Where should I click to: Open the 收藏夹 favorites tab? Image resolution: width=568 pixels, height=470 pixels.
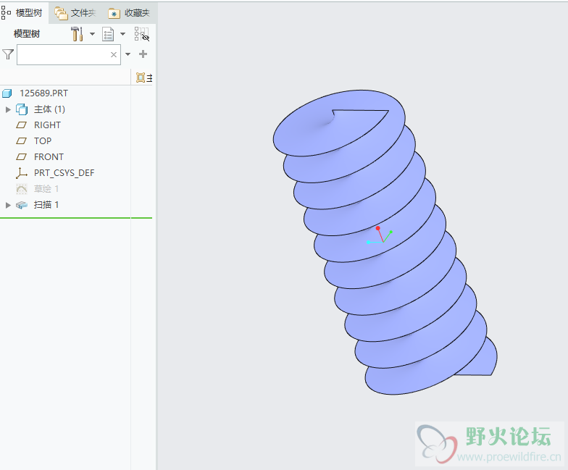(x=129, y=13)
